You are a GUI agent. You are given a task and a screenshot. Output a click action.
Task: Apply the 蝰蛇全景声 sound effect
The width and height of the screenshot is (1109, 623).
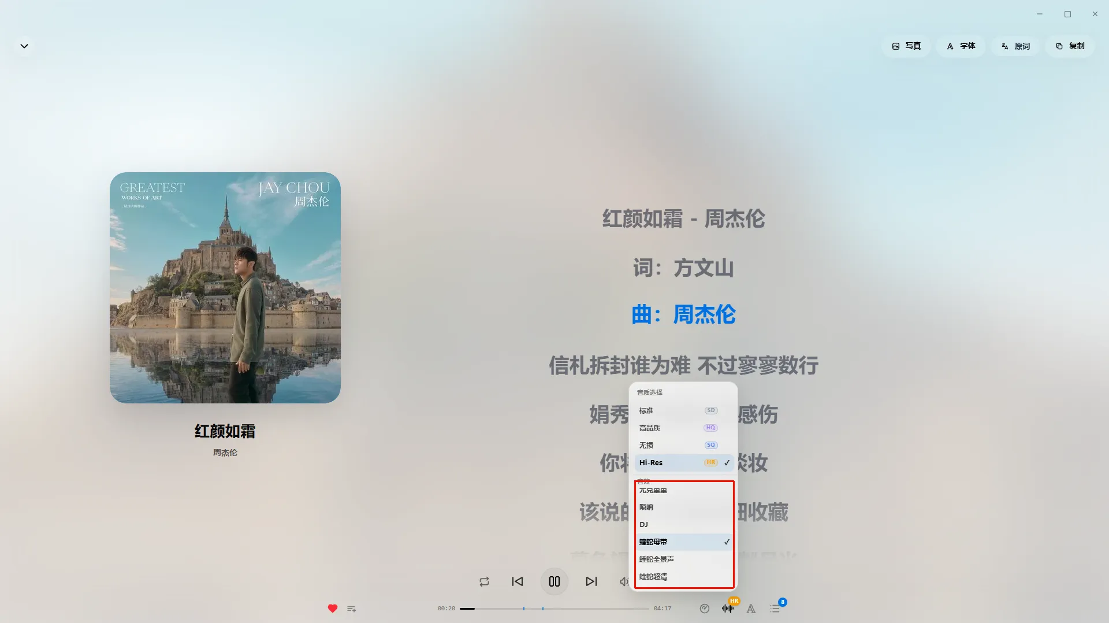pyautogui.click(x=684, y=559)
